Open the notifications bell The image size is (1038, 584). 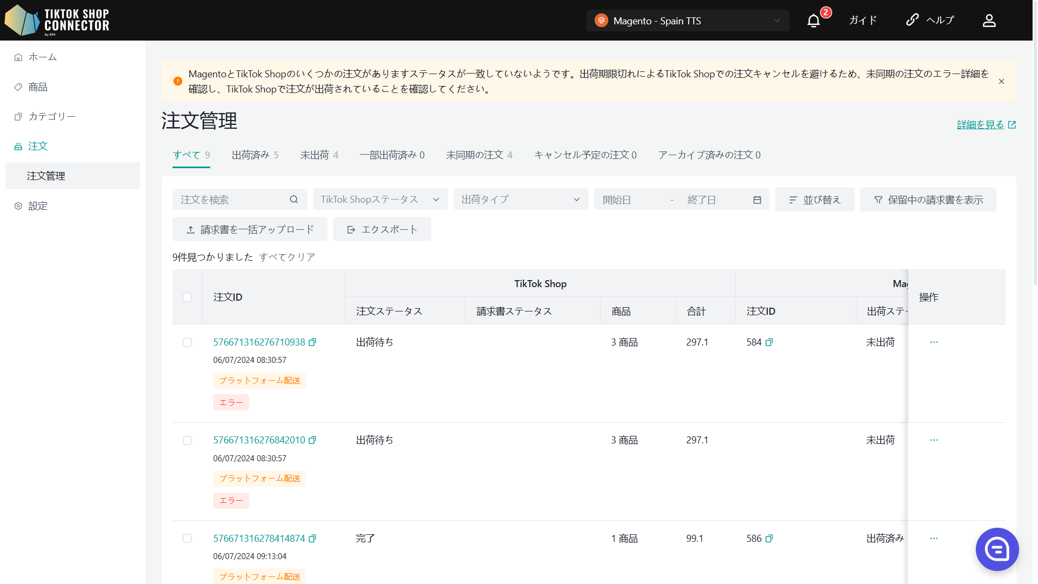[x=814, y=21]
